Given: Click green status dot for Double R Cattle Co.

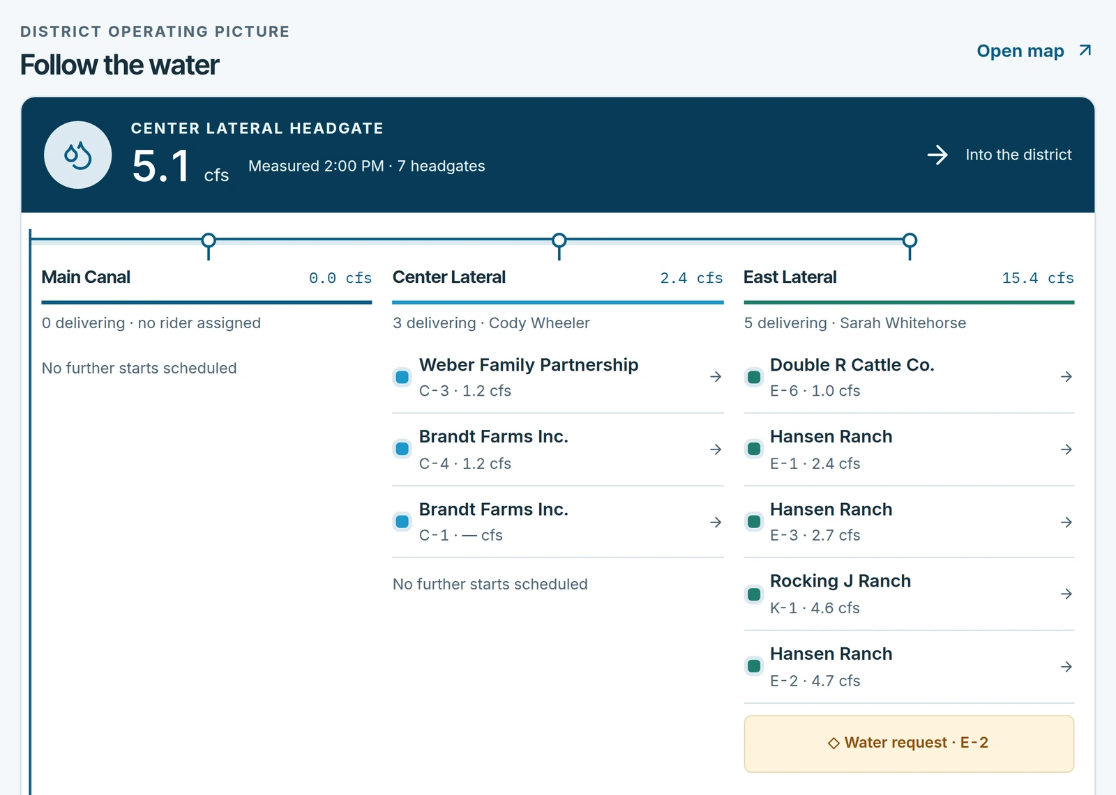Looking at the screenshot, I should click(x=754, y=377).
